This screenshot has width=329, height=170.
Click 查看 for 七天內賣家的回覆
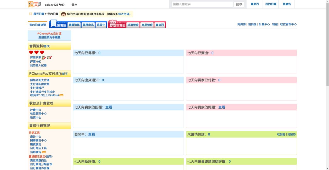pos(109,107)
